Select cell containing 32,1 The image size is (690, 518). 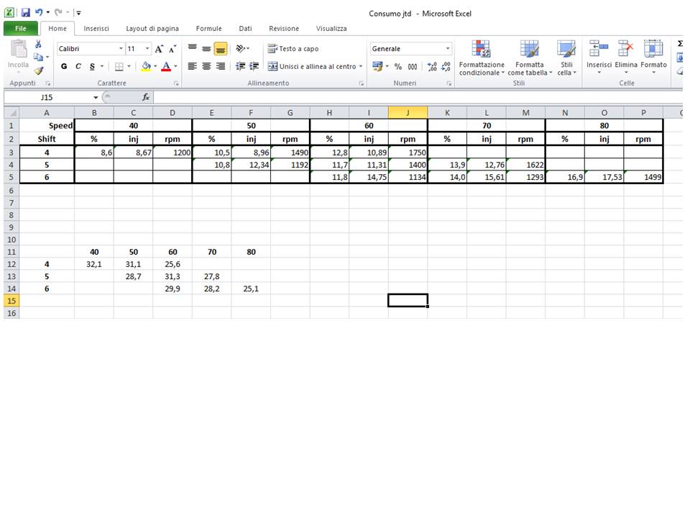click(x=93, y=264)
